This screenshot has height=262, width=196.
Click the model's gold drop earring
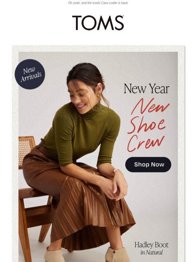(x=99, y=97)
